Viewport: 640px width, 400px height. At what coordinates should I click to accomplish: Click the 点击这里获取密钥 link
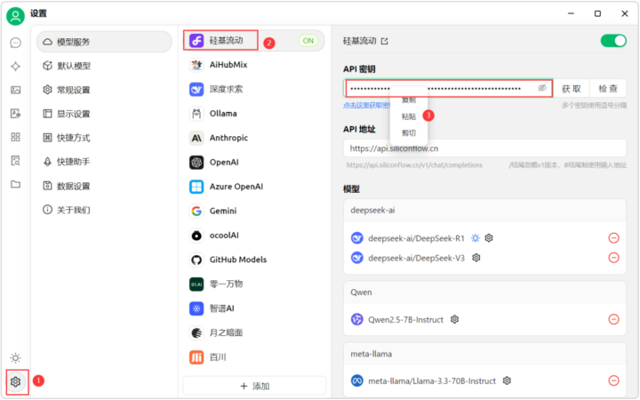coord(366,105)
